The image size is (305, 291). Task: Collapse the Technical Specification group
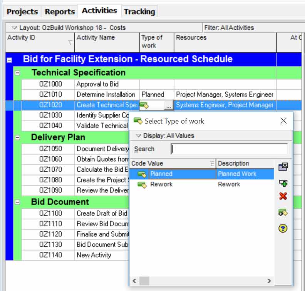17,73
